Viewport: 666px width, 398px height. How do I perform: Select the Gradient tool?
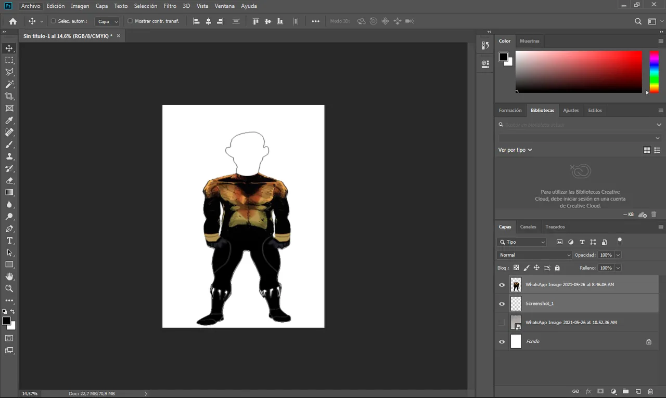pos(9,192)
